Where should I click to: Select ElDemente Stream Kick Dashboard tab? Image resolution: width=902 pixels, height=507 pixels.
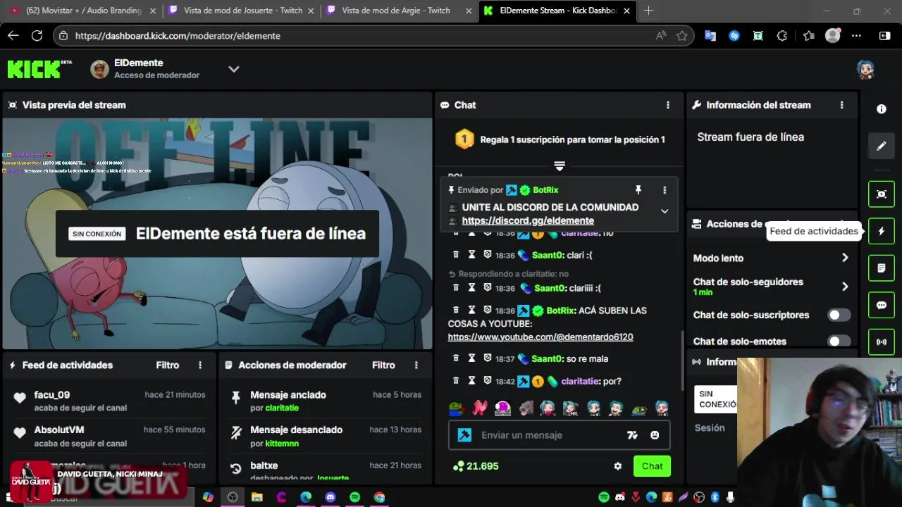[x=557, y=11]
